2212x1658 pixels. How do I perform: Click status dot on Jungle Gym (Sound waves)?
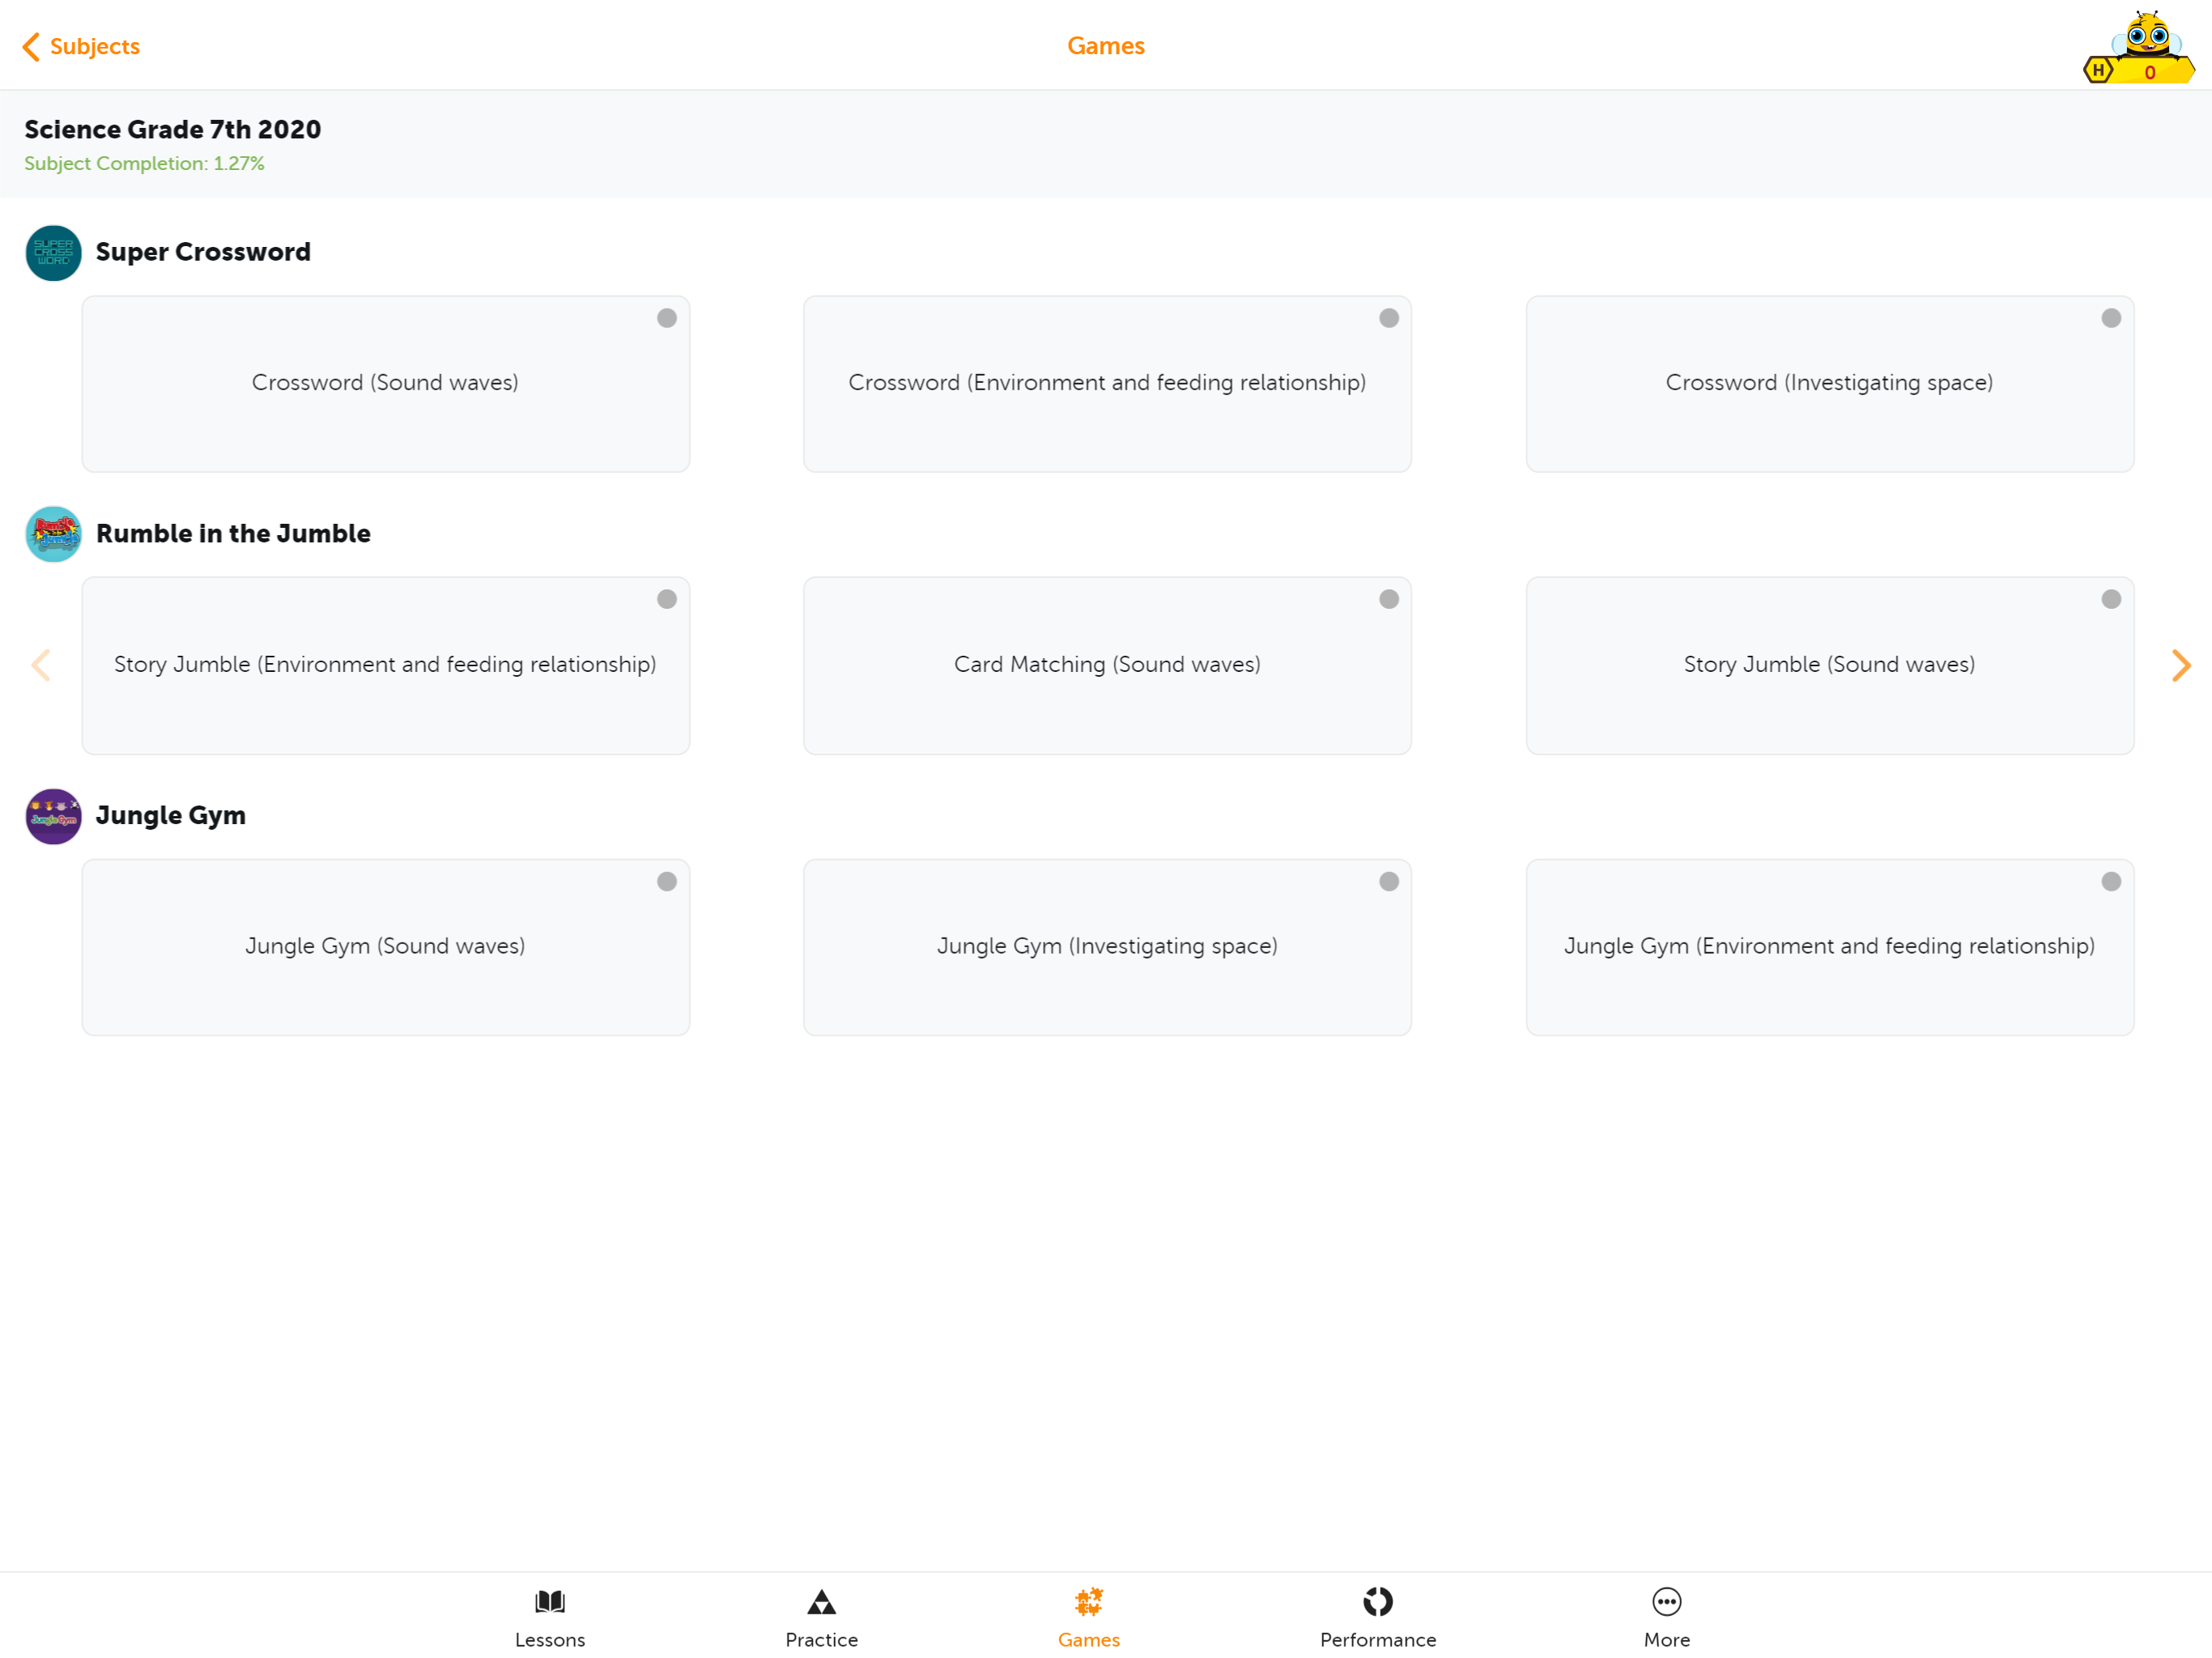[x=667, y=881]
